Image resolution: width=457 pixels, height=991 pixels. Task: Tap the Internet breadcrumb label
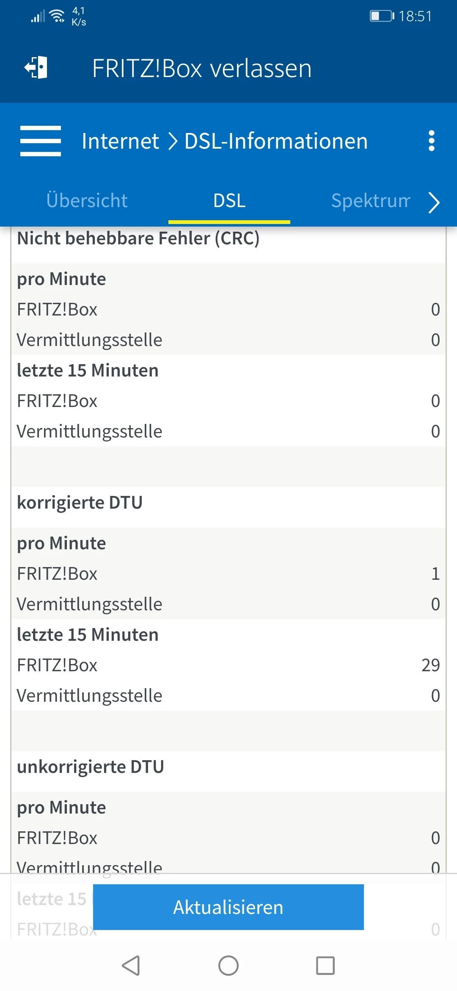[120, 141]
